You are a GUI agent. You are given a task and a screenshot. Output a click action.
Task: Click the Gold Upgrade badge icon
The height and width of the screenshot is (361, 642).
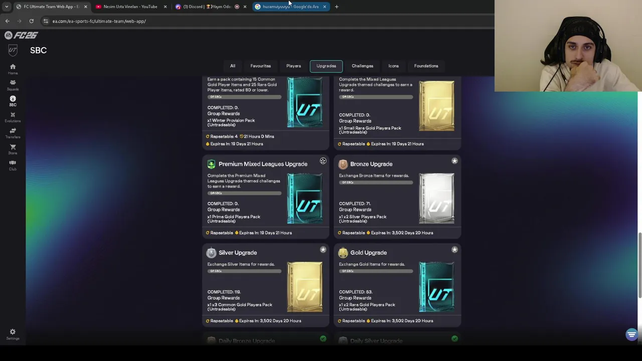[343, 253]
